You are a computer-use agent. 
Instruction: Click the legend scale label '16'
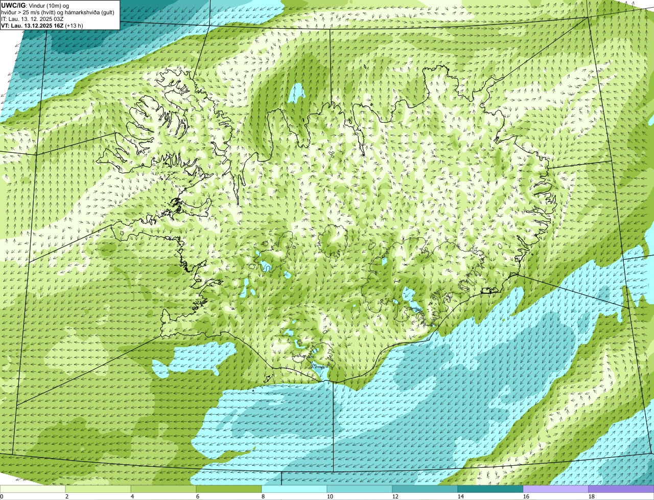pyautogui.click(x=526, y=496)
